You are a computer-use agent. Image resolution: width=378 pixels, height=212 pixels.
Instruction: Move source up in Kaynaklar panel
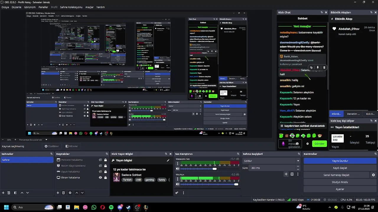[76, 193]
